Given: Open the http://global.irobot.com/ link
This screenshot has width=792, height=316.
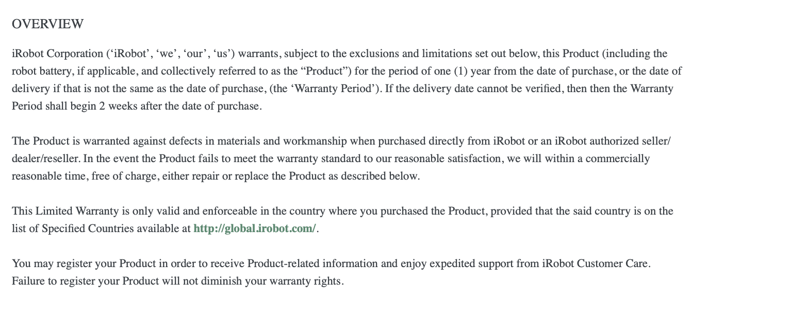Looking at the screenshot, I should click(255, 229).
